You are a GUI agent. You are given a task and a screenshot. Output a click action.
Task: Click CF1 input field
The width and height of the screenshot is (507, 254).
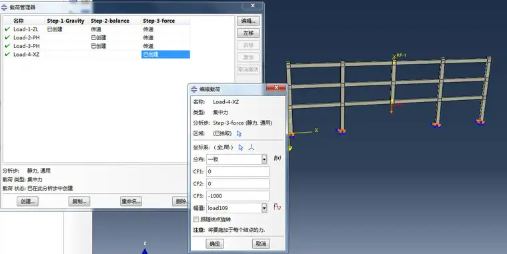coord(237,171)
